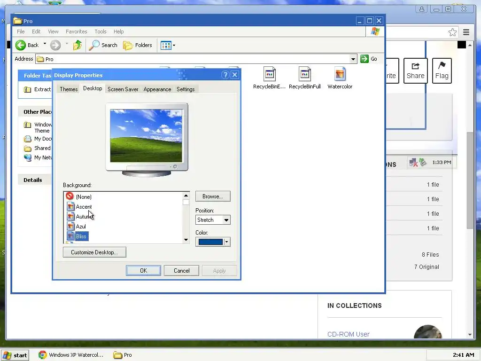Open the Favorites menu

point(77,31)
